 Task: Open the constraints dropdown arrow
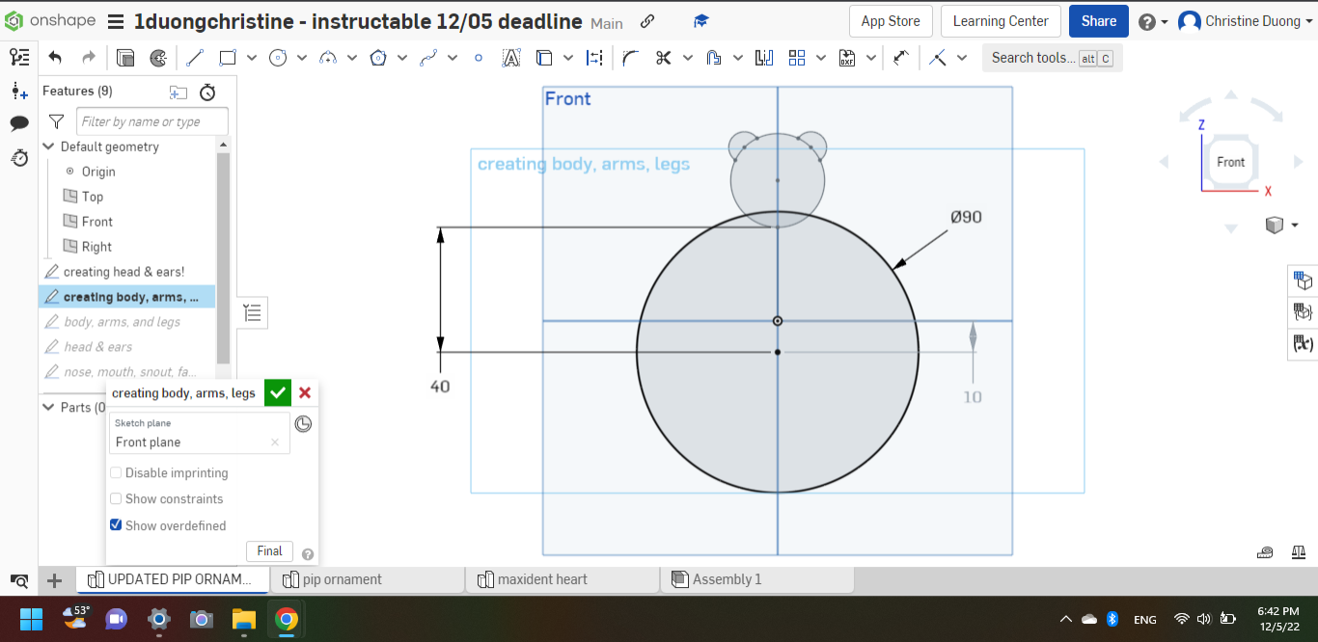(x=962, y=58)
